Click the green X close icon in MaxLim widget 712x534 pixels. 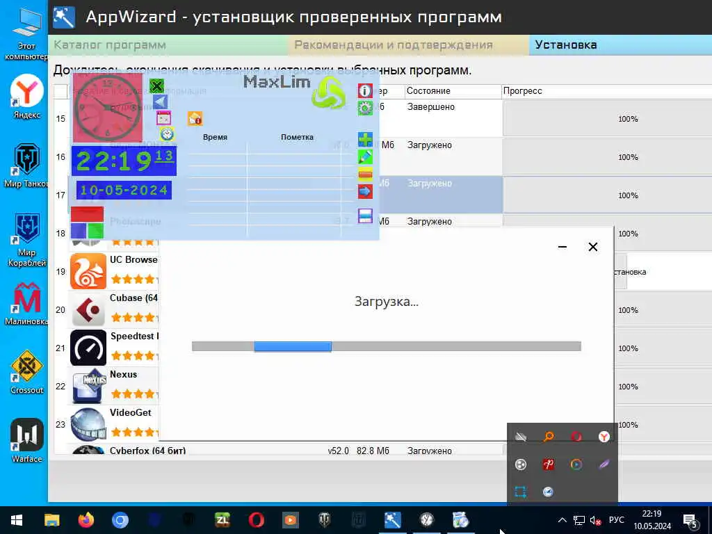tap(156, 86)
